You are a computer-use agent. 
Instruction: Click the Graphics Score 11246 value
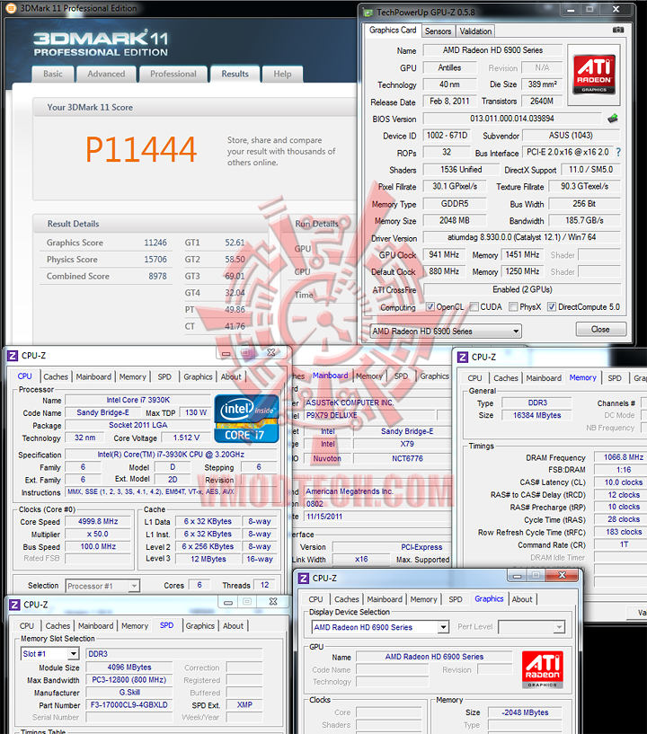155,243
